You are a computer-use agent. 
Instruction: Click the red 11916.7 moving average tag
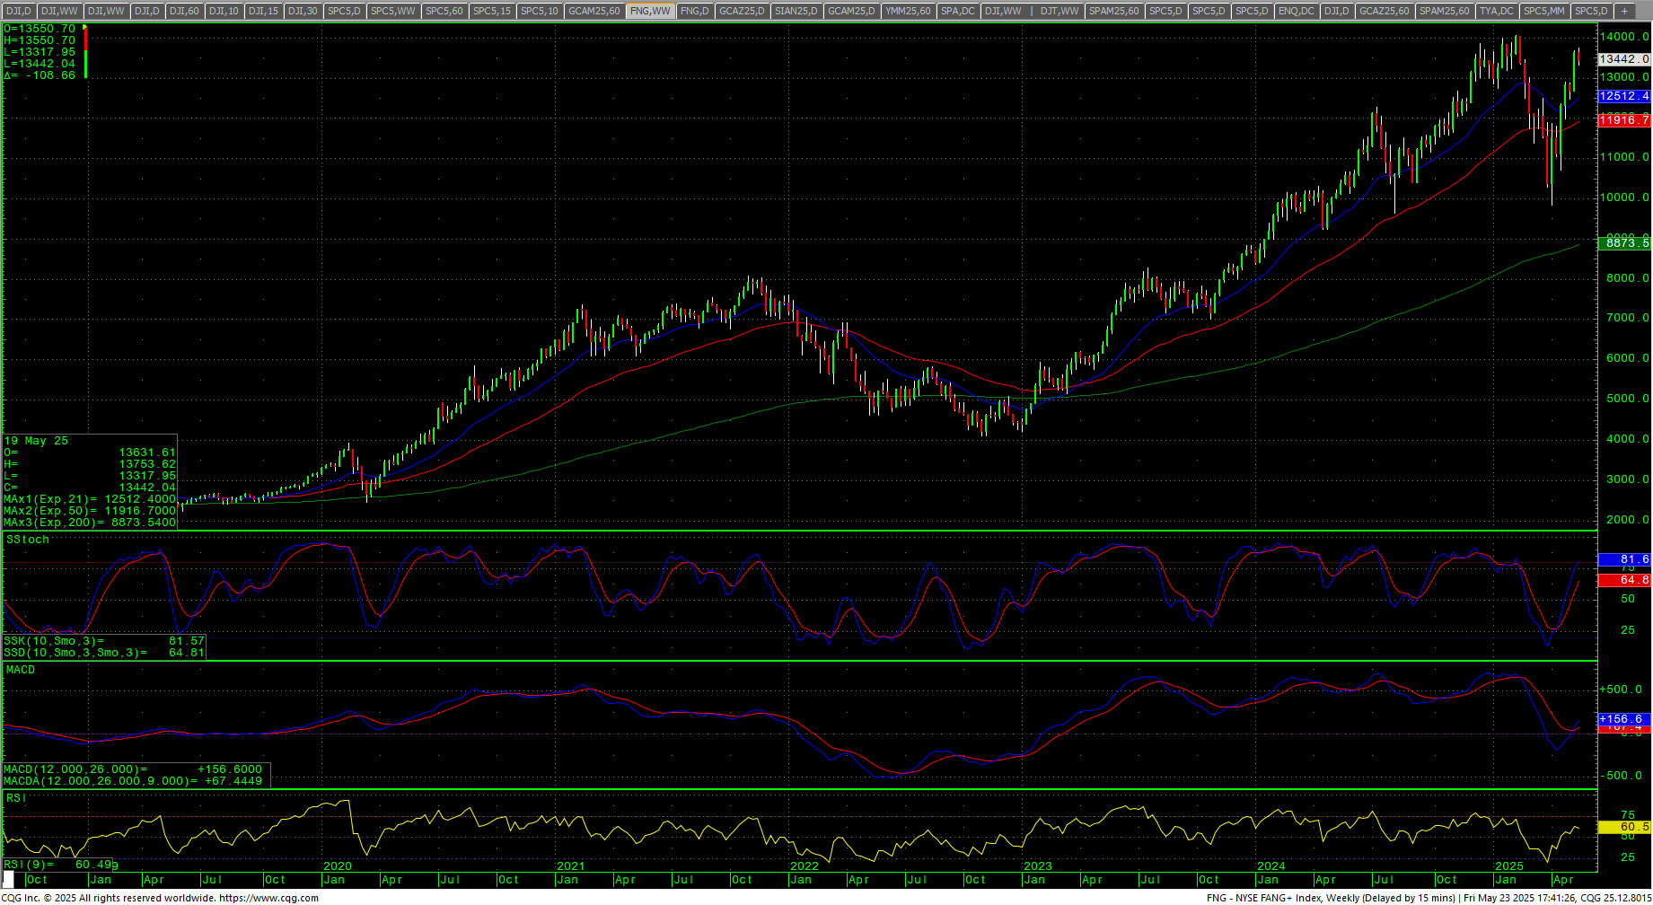1623,120
